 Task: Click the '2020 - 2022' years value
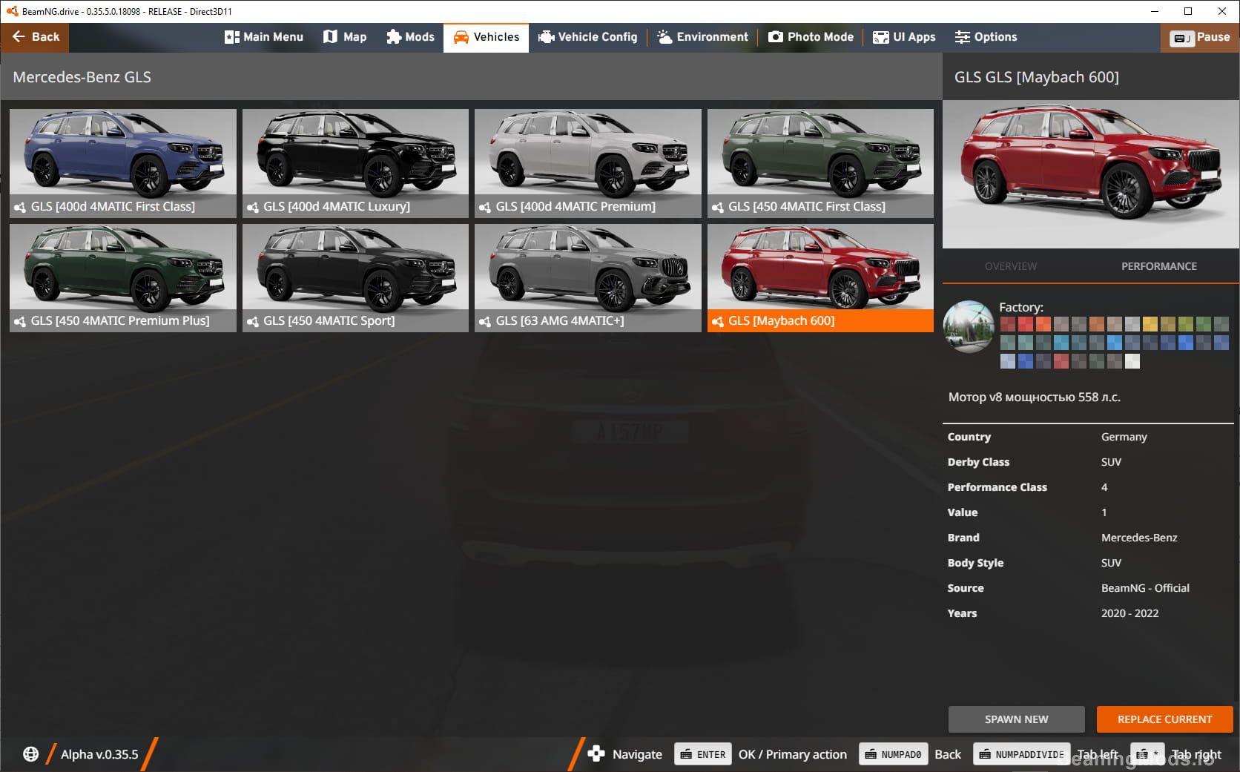(1129, 613)
